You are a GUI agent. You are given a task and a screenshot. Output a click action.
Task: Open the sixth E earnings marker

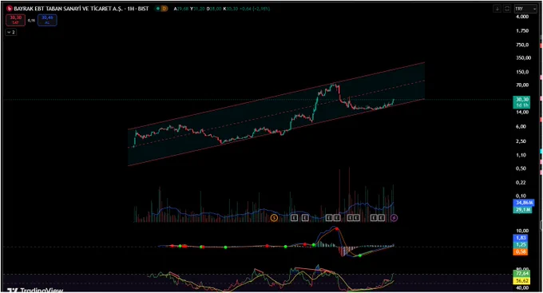356,218
